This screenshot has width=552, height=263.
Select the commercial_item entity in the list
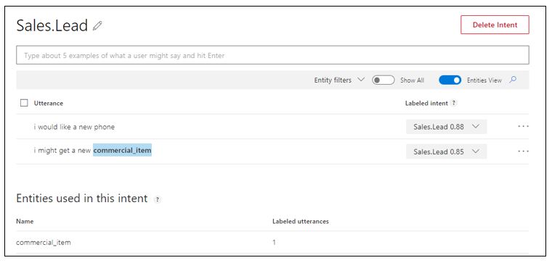click(x=44, y=242)
